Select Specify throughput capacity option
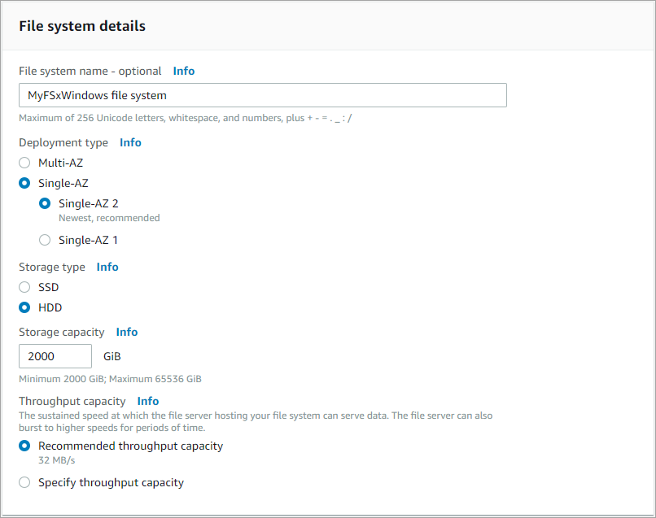Image resolution: width=656 pixels, height=518 pixels. [x=24, y=482]
